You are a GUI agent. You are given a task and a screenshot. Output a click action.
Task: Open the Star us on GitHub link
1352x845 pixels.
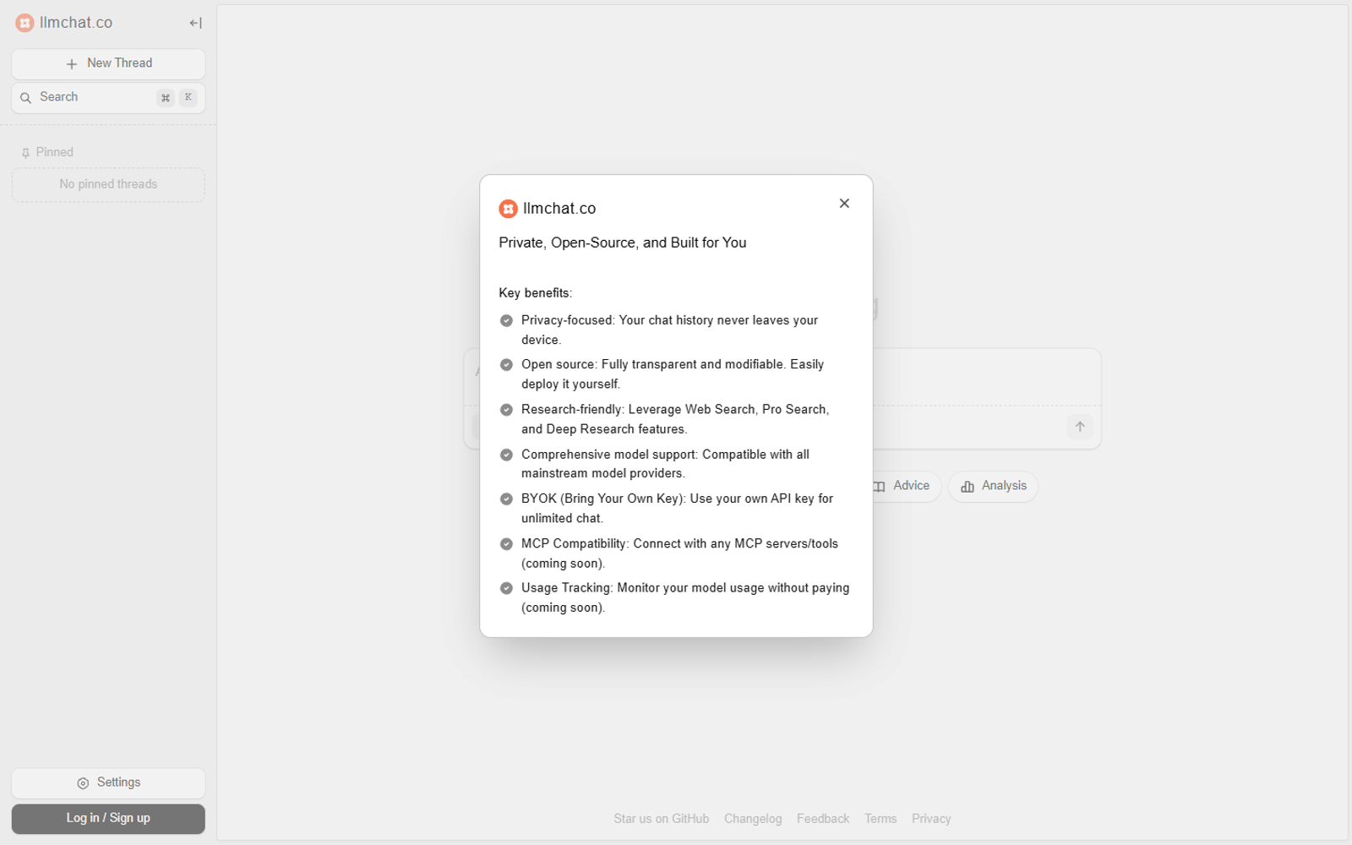[662, 819]
